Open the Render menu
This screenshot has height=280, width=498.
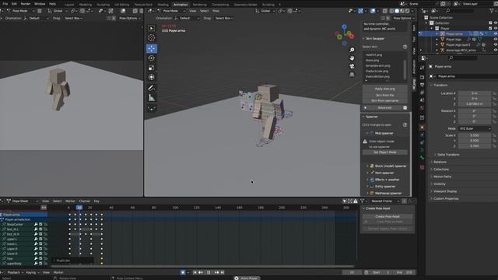(26, 4)
